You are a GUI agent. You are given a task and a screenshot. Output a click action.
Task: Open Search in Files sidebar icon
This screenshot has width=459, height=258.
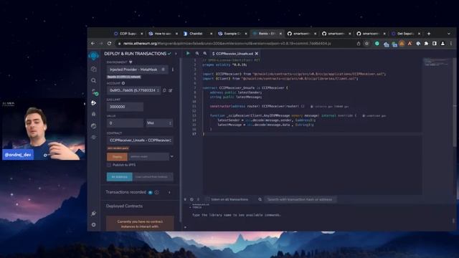94,80
